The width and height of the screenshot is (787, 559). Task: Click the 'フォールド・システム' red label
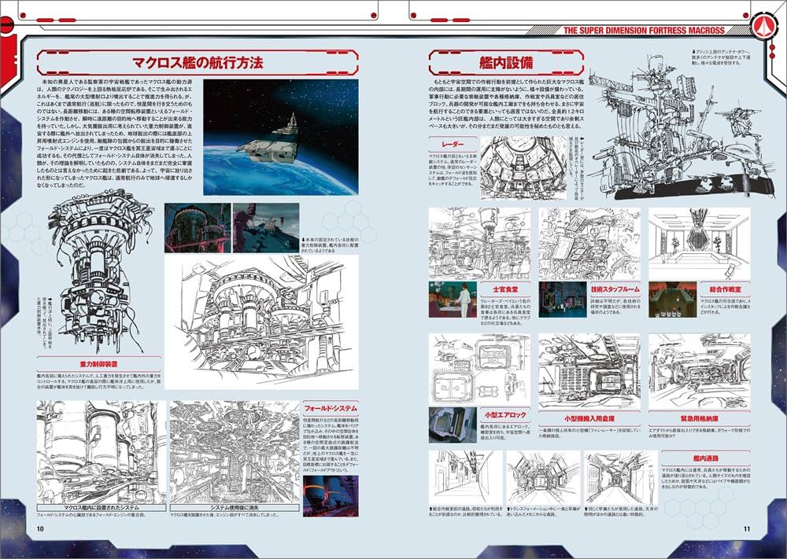click(330, 408)
